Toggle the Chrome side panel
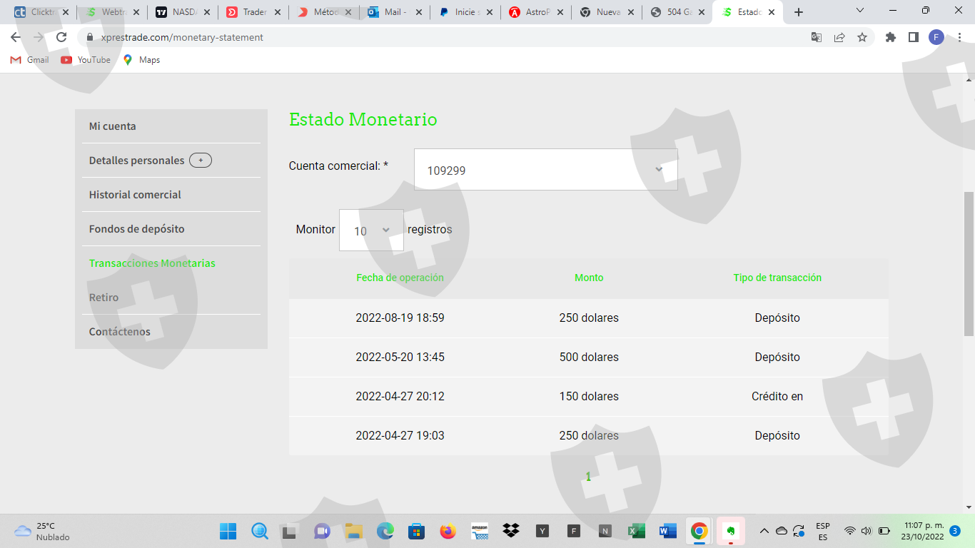This screenshot has width=975, height=548. pyautogui.click(x=914, y=37)
